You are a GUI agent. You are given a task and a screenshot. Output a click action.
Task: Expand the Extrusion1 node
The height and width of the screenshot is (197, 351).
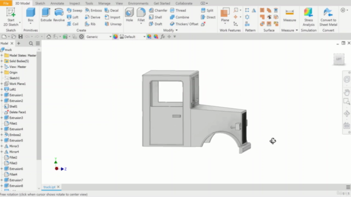click(2, 95)
